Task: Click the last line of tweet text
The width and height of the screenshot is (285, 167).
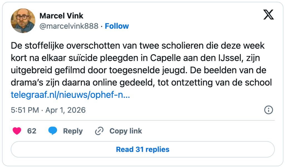Action: pos(141,83)
